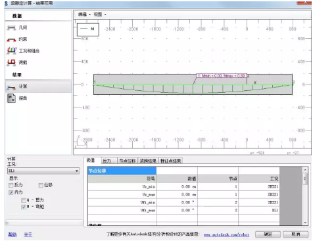Toggle the 反力 (reactions) display checkbox
The height and width of the screenshot is (243, 313).
coord(11,185)
